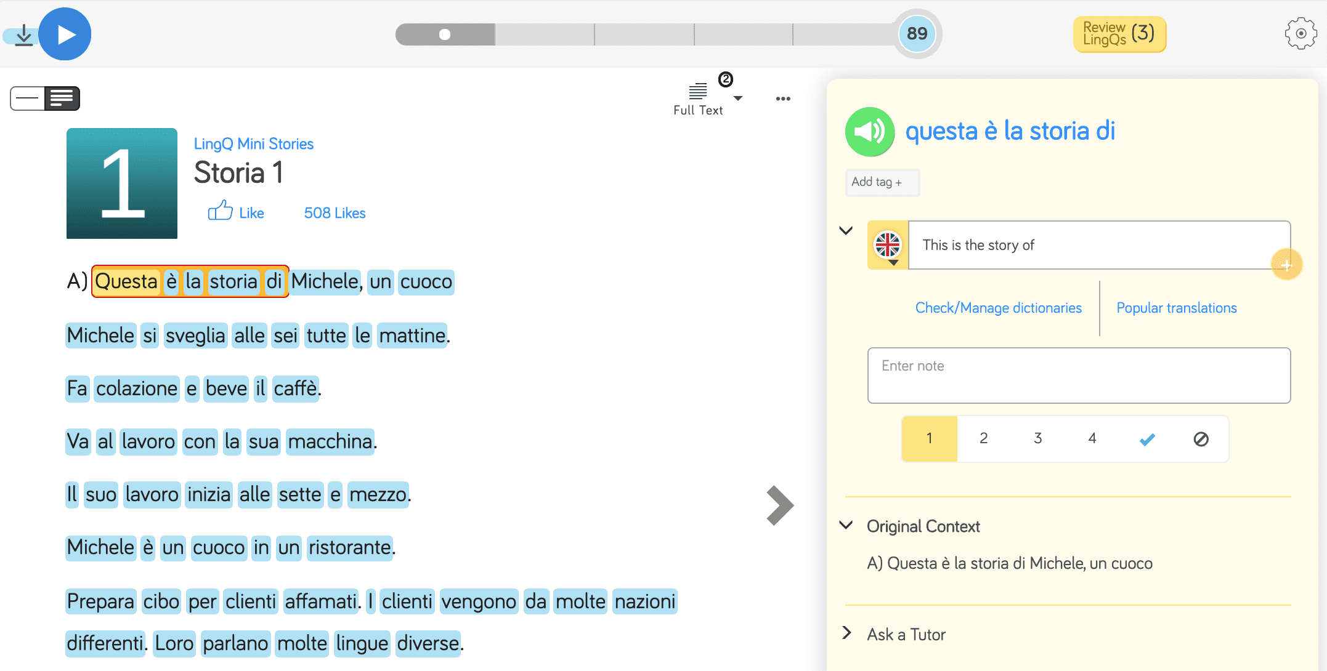Image resolution: width=1327 pixels, height=671 pixels.
Task: Expand the Ask a Tutor section
Action: click(846, 633)
